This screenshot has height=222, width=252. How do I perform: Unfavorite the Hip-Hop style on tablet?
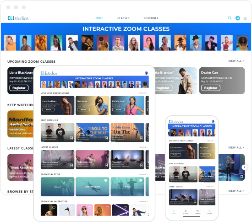(141, 181)
